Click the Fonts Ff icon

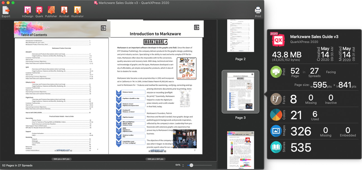click(276, 99)
